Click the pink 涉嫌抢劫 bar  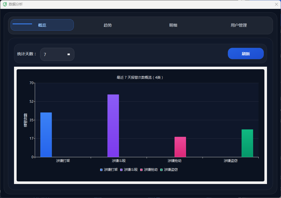tap(180, 147)
